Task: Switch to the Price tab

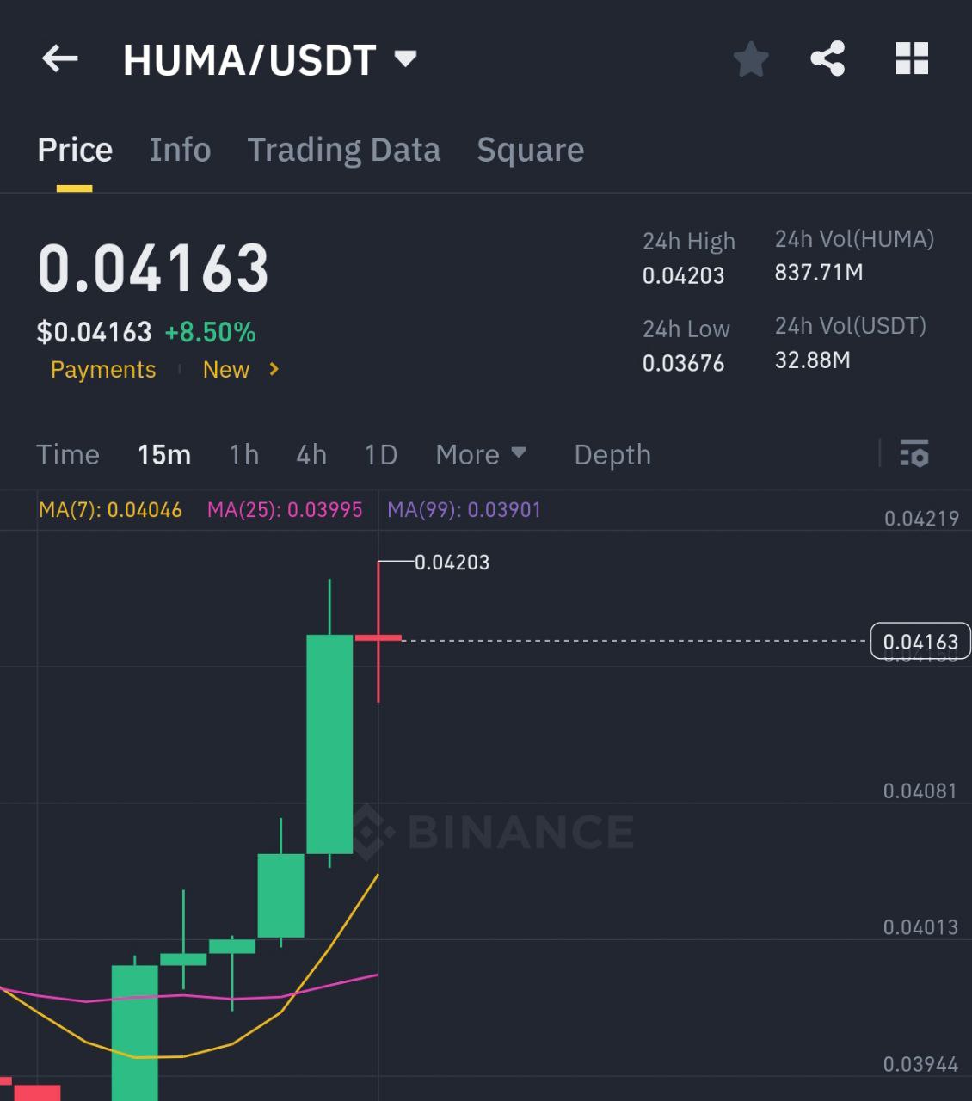Action: click(x=75, y=150)
